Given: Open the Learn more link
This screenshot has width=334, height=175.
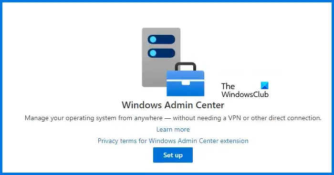Looking at the screenshot, I should coord(173,129).
